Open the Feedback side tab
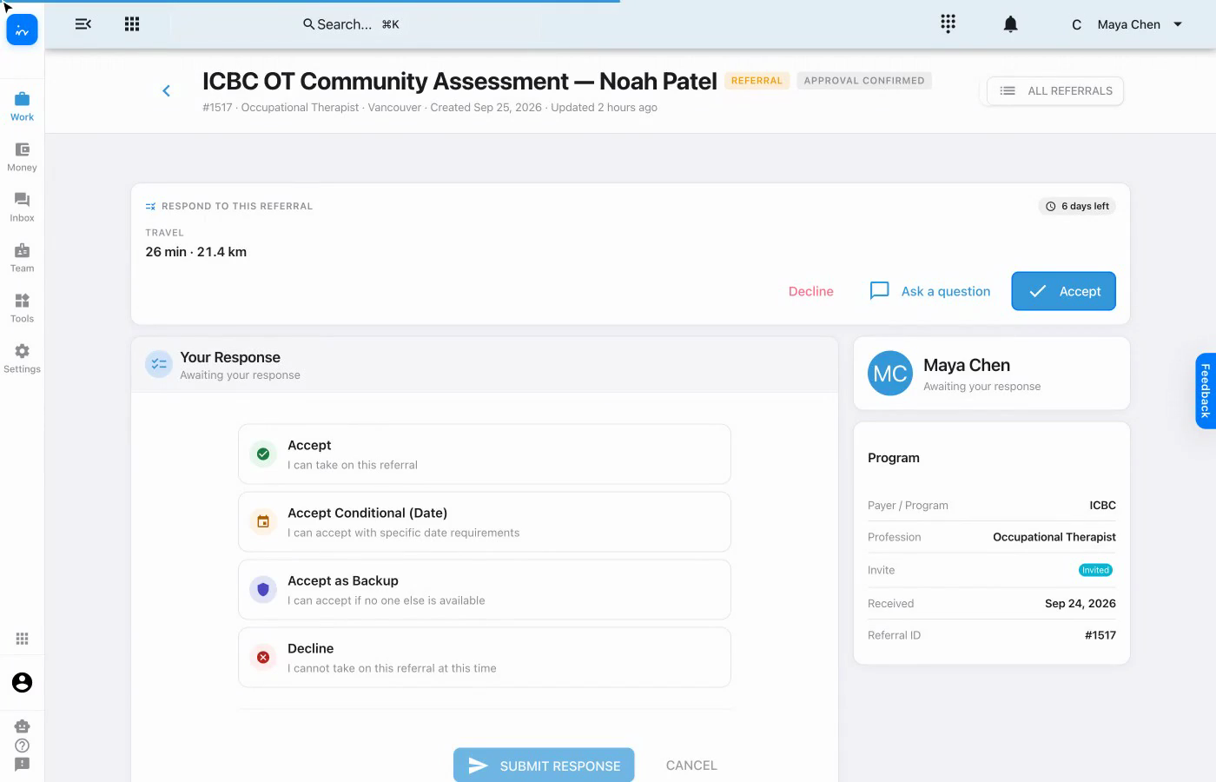 tap(1206, 391)
